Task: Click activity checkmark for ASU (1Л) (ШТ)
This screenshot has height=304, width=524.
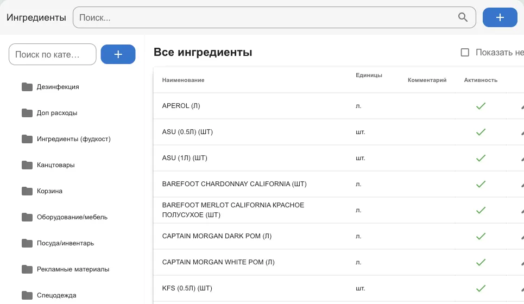Action: [481, 158]
